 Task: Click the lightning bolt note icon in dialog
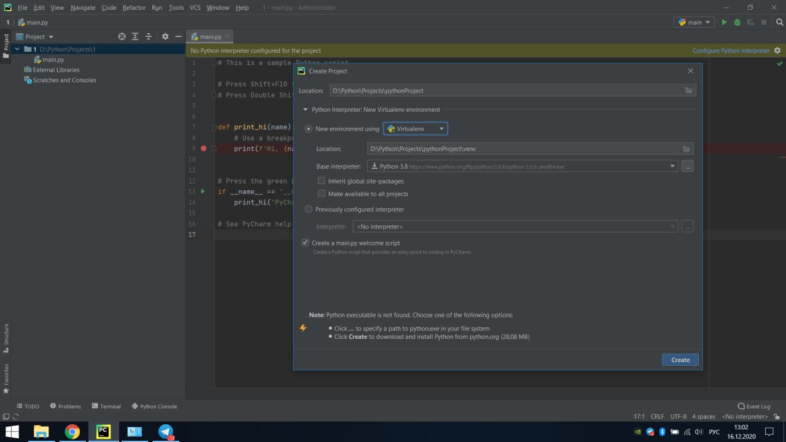(x=303, y=328)
